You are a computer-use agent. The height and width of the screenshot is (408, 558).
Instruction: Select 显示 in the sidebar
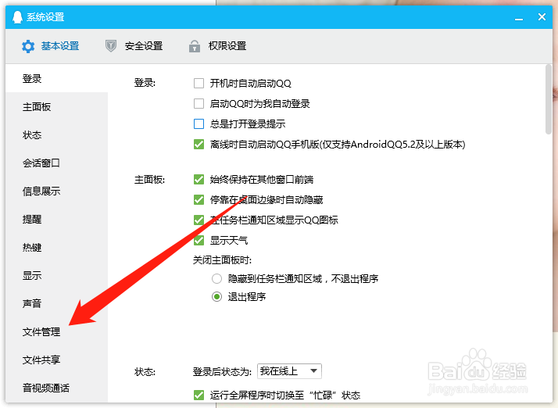[x=56, y=276]
